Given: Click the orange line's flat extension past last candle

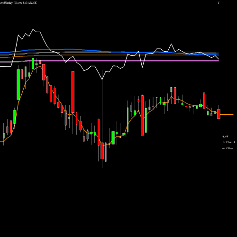Looking at the screenshot, I should tap(227, 114).
